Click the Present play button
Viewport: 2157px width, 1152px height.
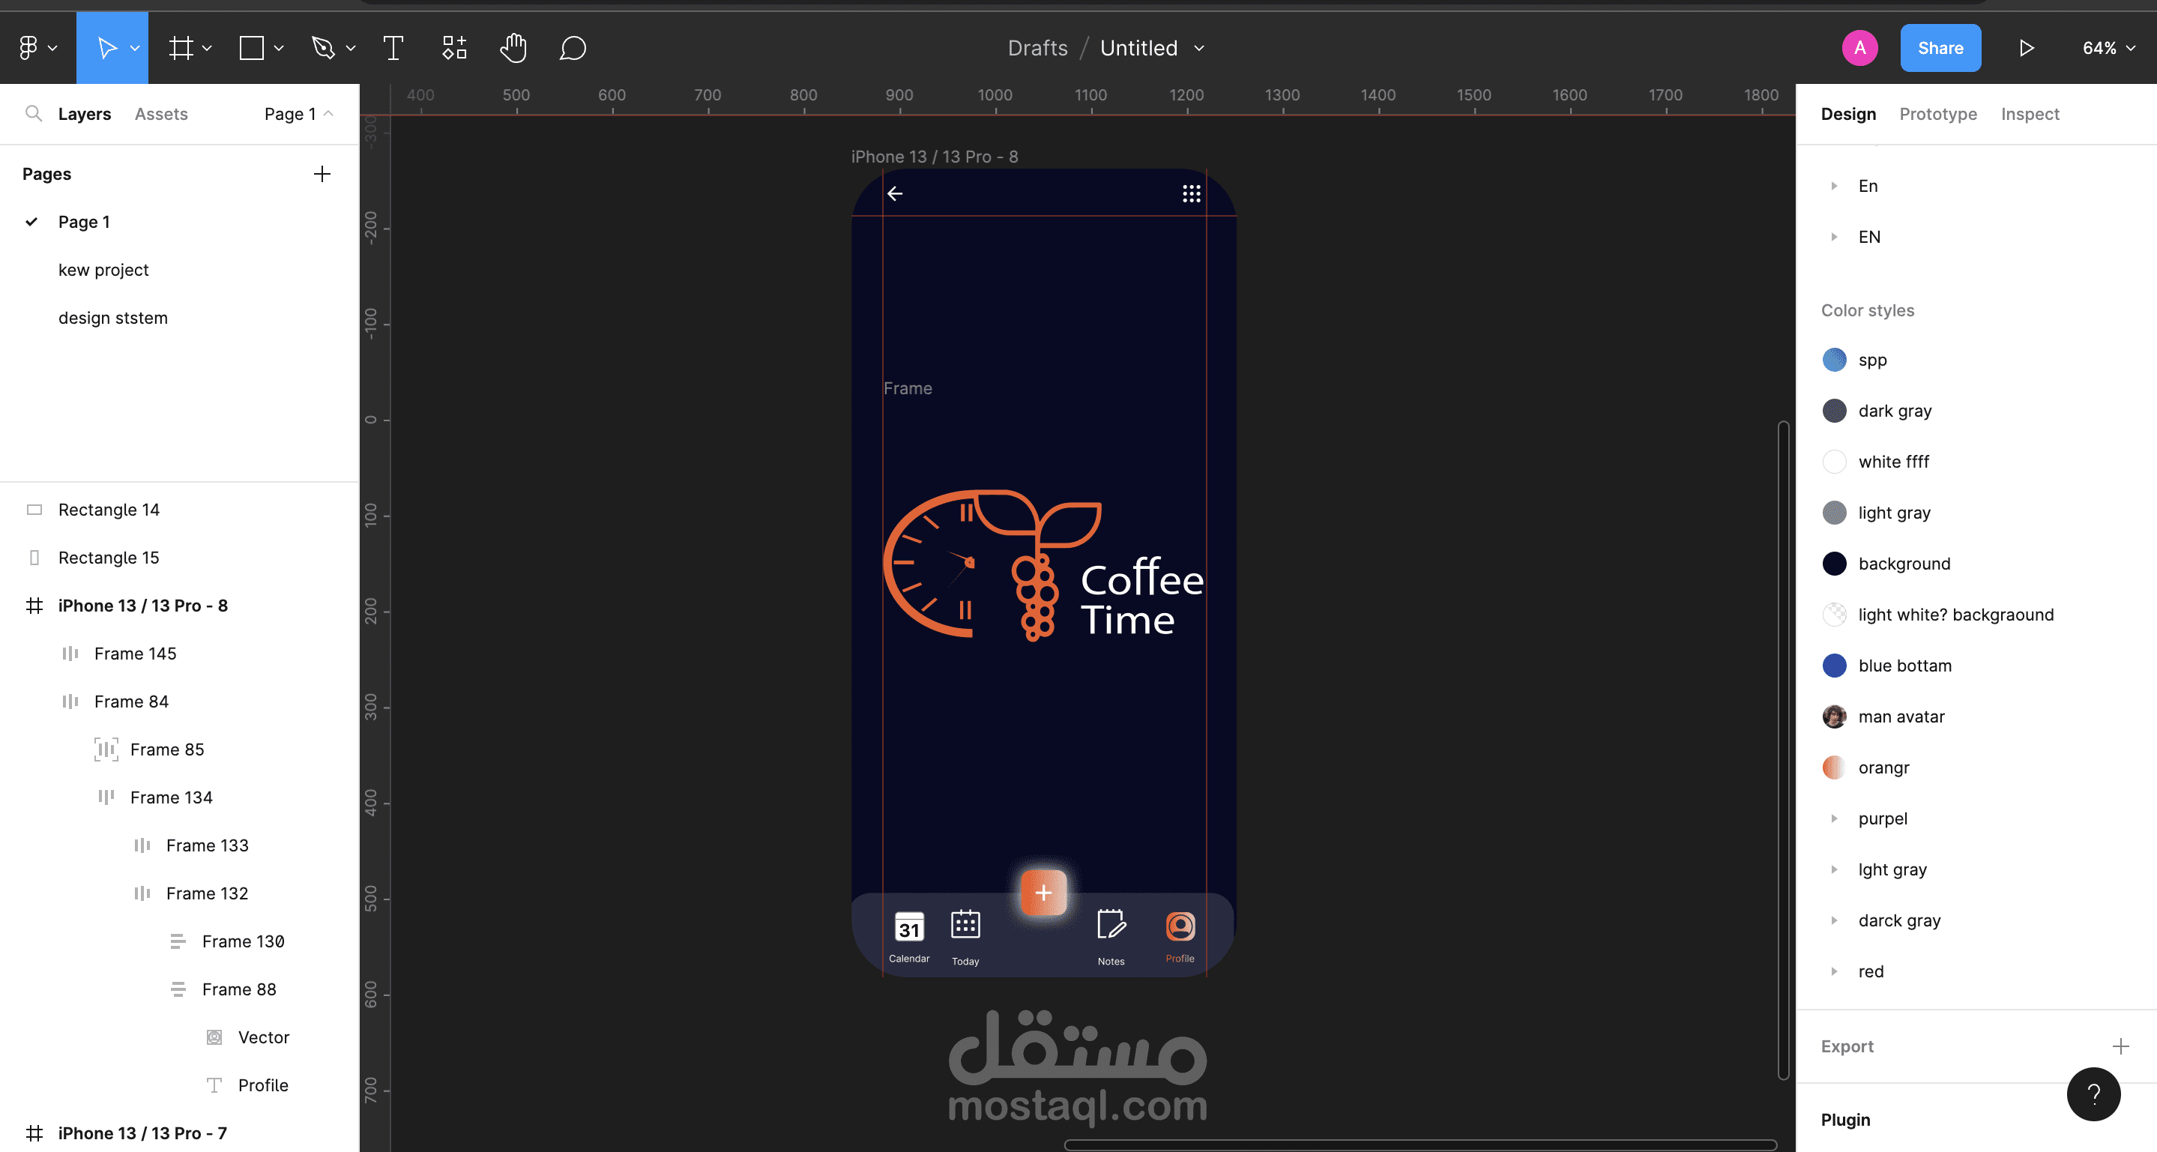point(2027,48)
